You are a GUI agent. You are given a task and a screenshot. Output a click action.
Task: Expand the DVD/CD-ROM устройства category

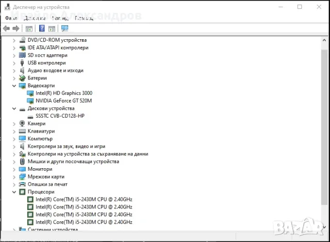click(14, 40)
